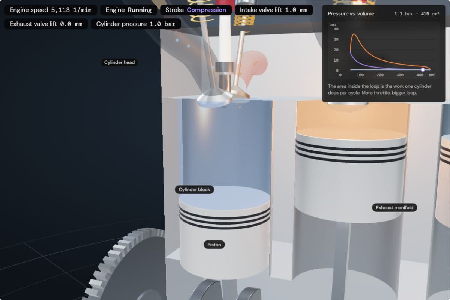Click the 40 tick on the pressure axis
Viewport: 450px width, 300px height.
point(336,29)
